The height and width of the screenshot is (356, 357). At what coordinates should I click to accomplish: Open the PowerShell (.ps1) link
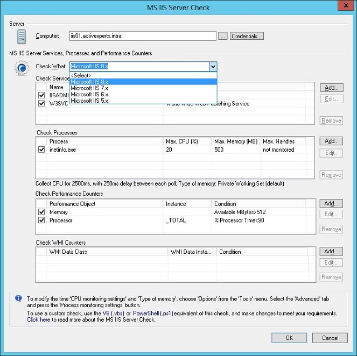click(x=153, y=314)
